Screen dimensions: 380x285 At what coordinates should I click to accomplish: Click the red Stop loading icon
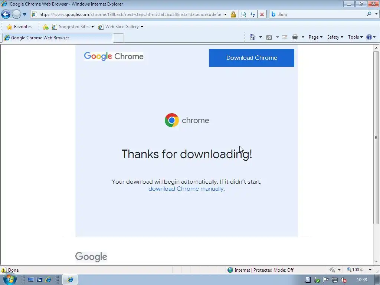pyautogui.click(x=262, y=14)
